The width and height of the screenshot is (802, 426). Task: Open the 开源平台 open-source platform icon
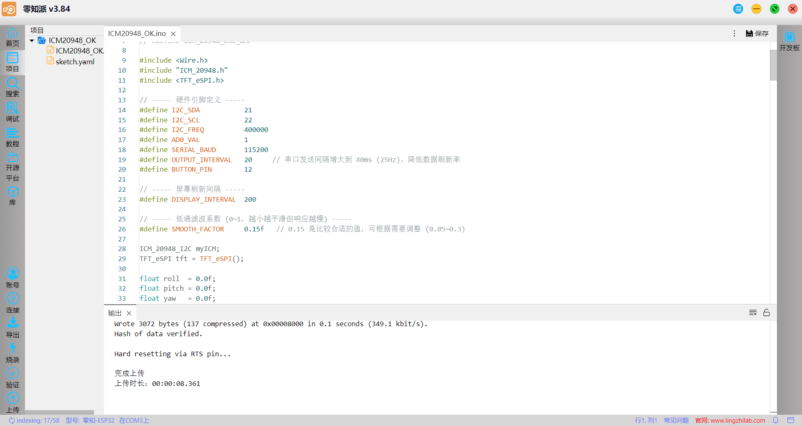click(12, 167)
